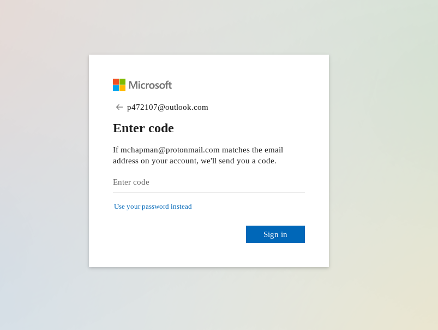Click the Microsoft wordmark text
The width and height of the screenshot is (438, 330).
click(151, 85)
